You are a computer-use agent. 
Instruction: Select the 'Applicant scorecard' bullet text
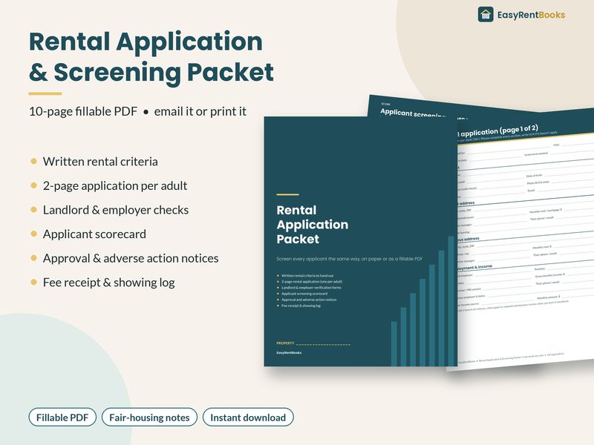tap(94, 234)
